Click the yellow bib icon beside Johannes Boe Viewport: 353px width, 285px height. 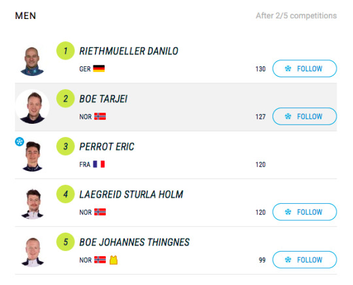point(114,260)
